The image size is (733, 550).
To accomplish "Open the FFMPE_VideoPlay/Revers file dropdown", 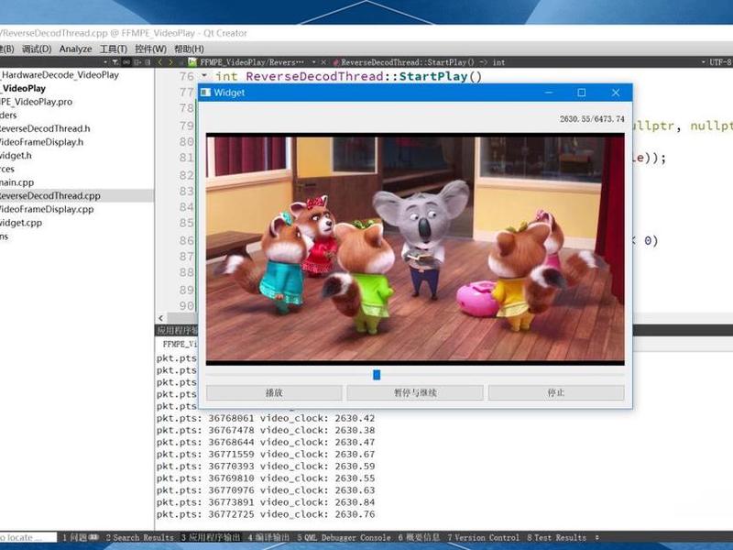I will coord(313,61).
